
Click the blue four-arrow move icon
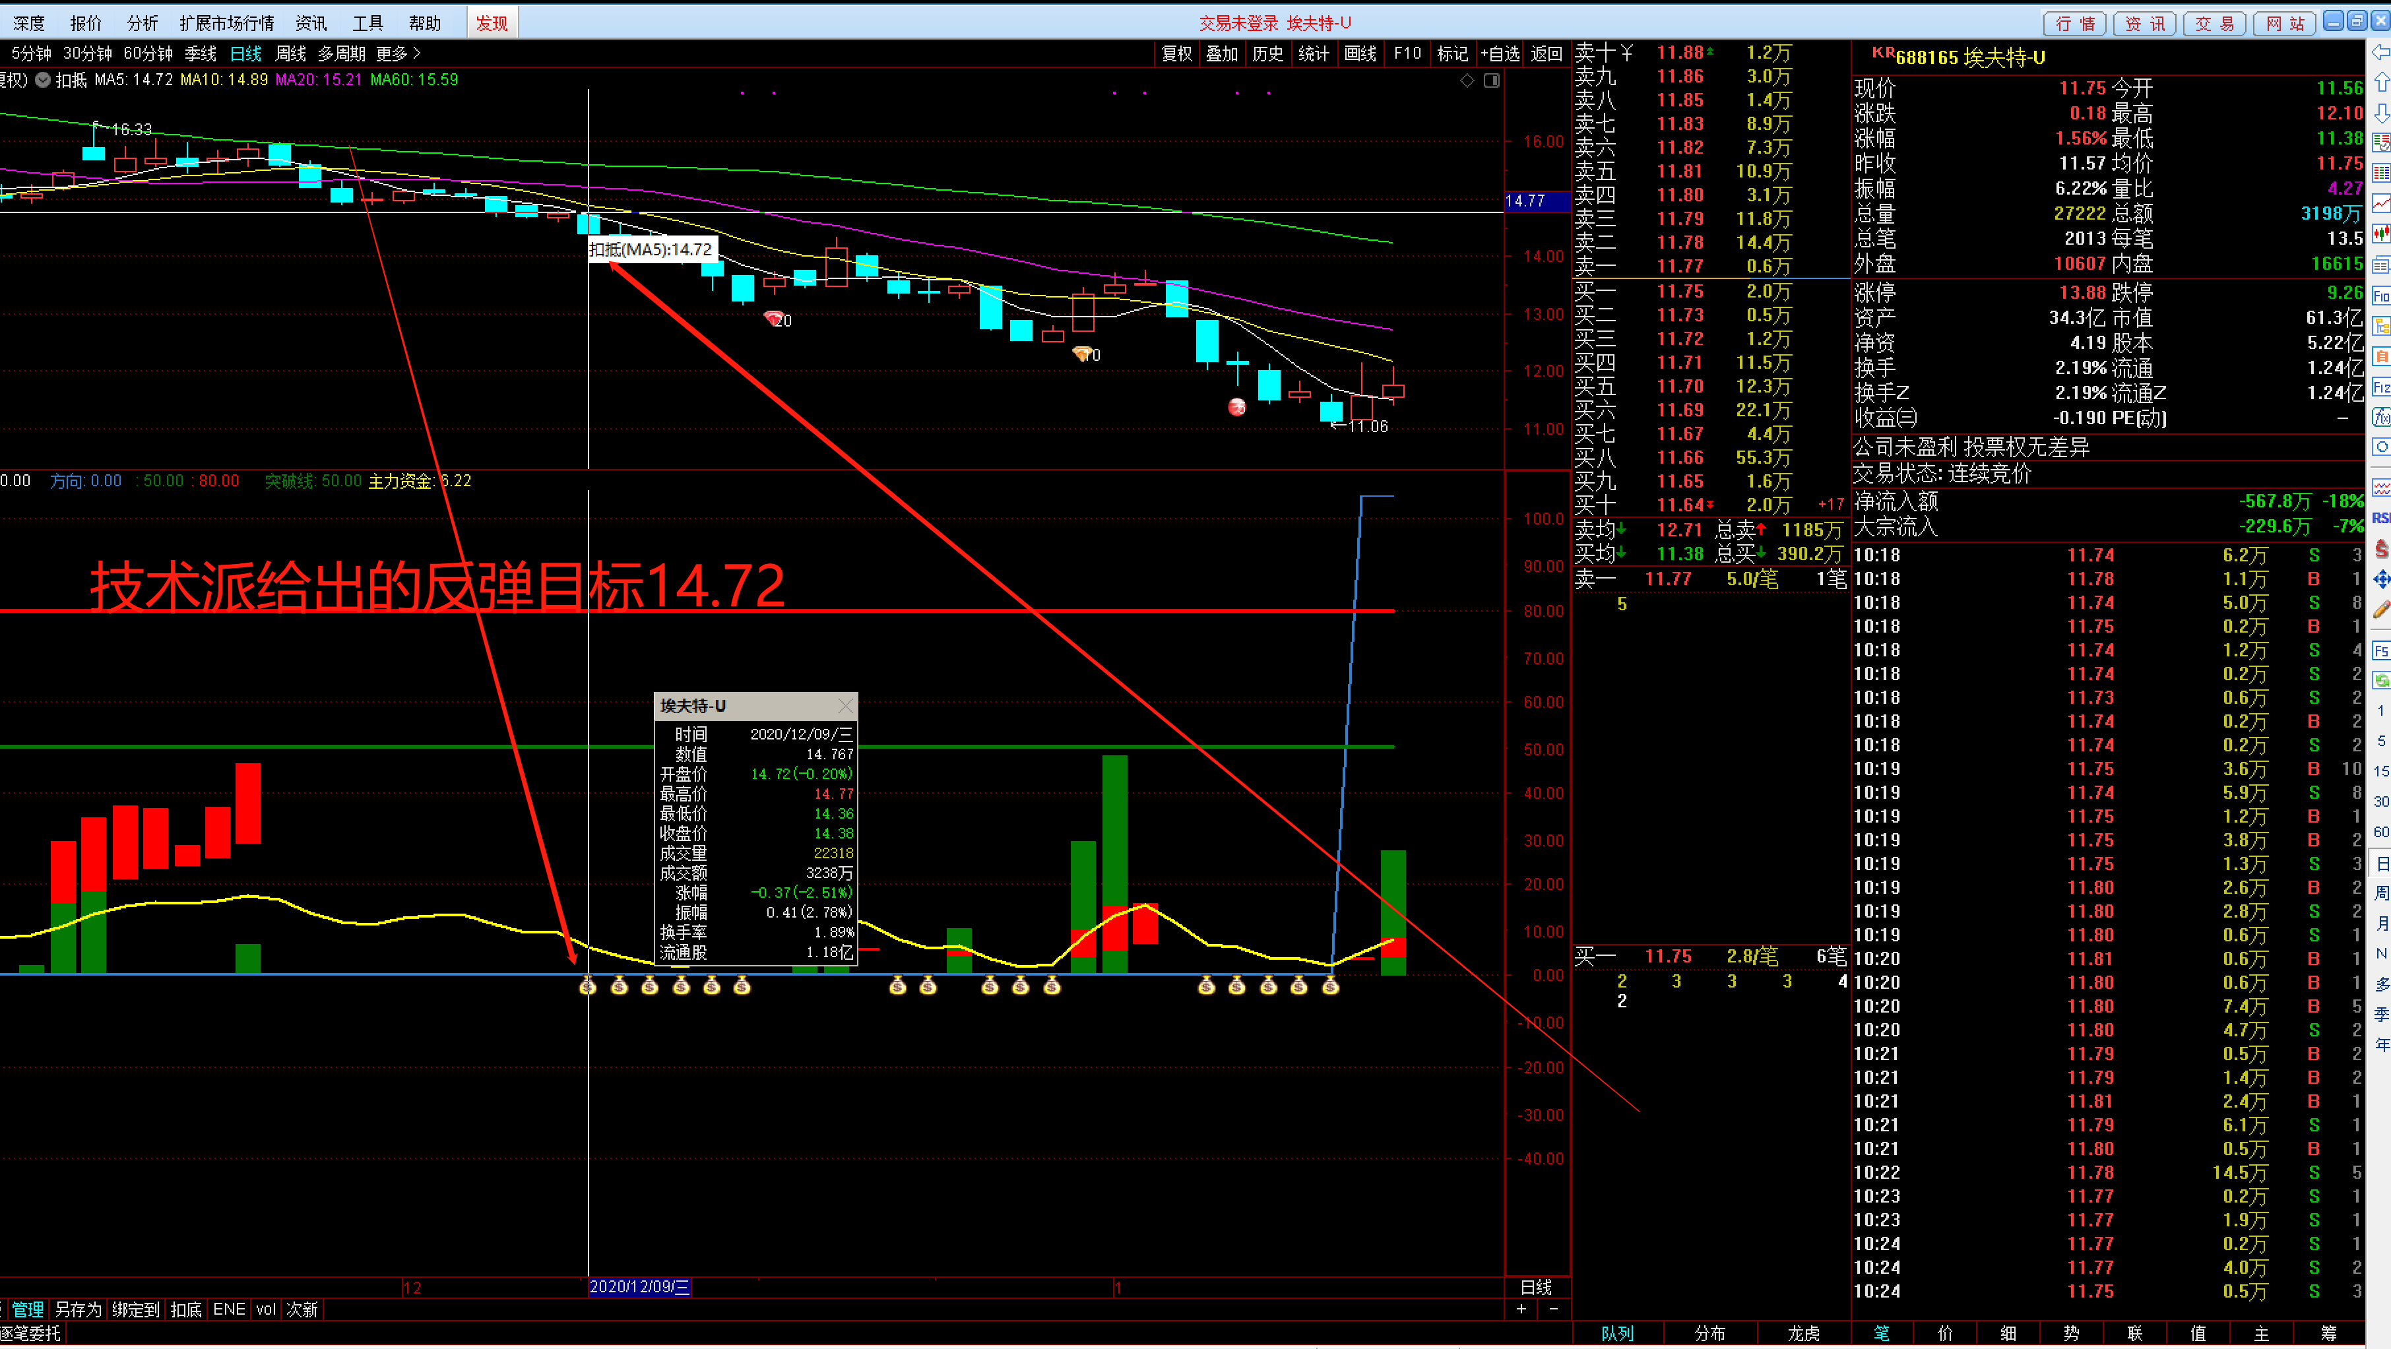point(2381,580)
